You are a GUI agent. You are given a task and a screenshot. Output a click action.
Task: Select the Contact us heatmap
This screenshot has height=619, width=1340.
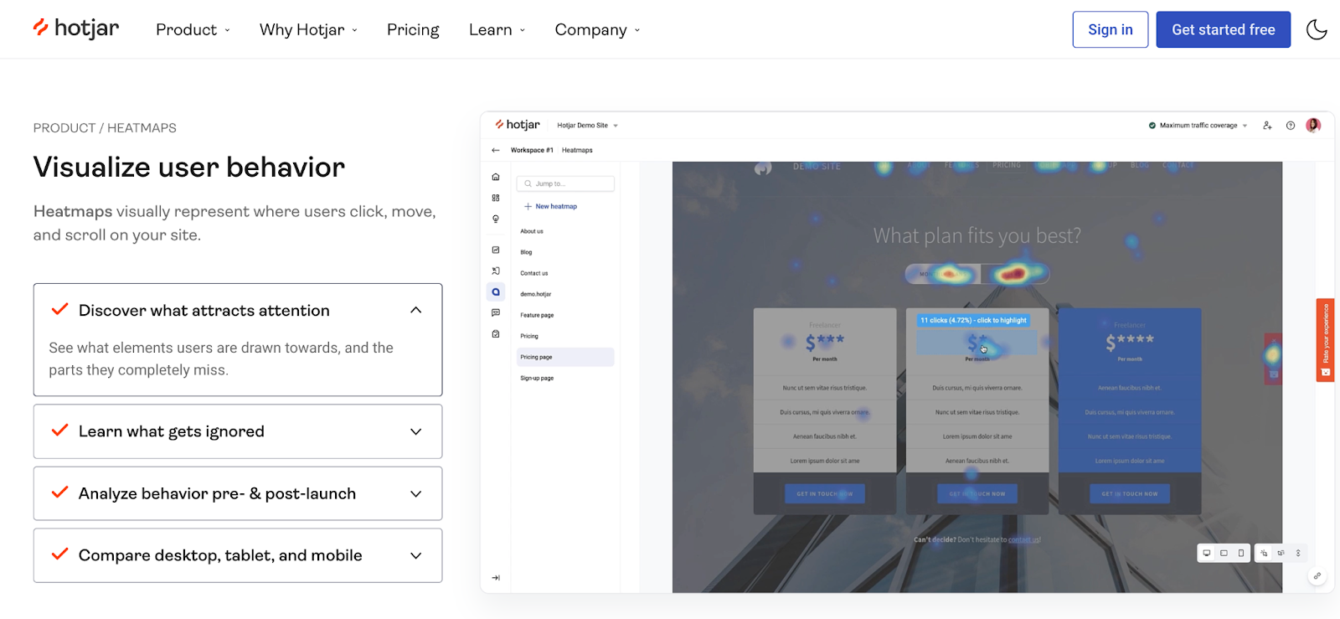534,273
